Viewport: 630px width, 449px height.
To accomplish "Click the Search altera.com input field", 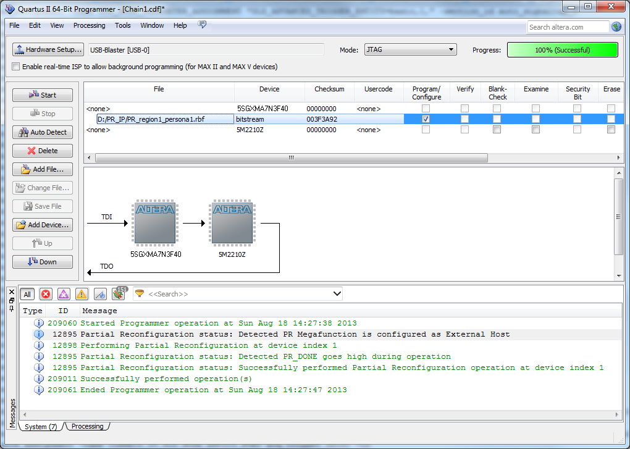I will click(568, 27).
